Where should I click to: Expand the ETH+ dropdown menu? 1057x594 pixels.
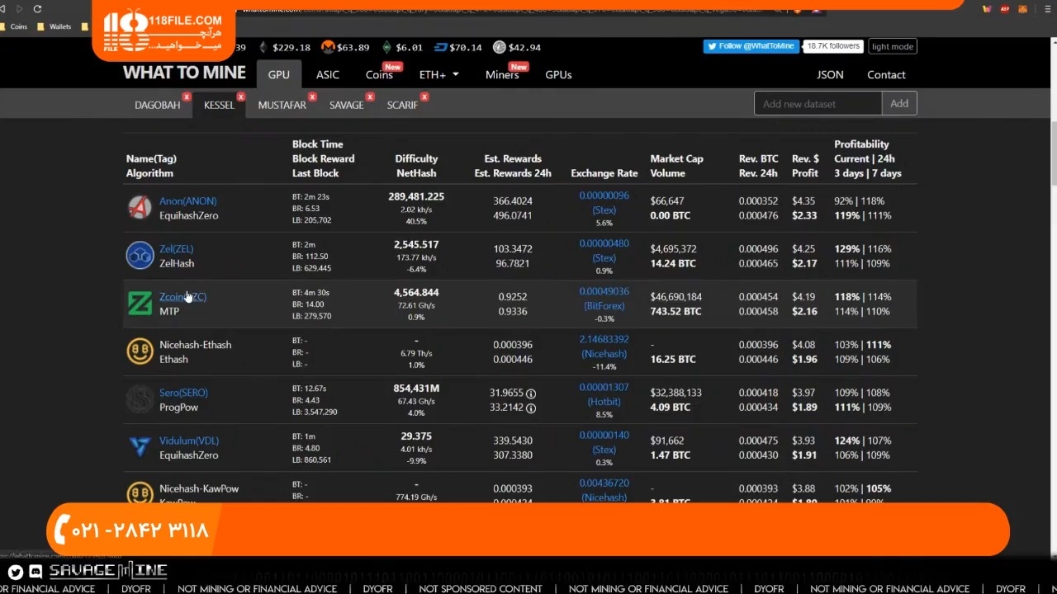pyautogui.click(x=438, y=75)
